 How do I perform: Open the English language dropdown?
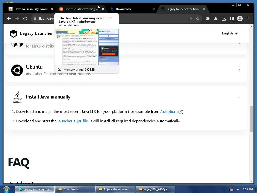point(230,33)
